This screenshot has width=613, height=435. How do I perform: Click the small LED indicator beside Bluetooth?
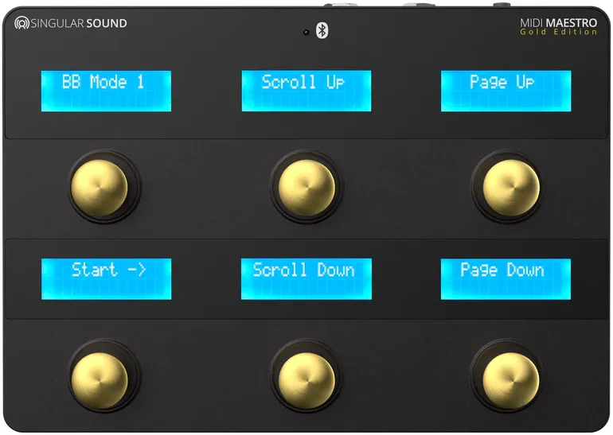click(306, 32)
